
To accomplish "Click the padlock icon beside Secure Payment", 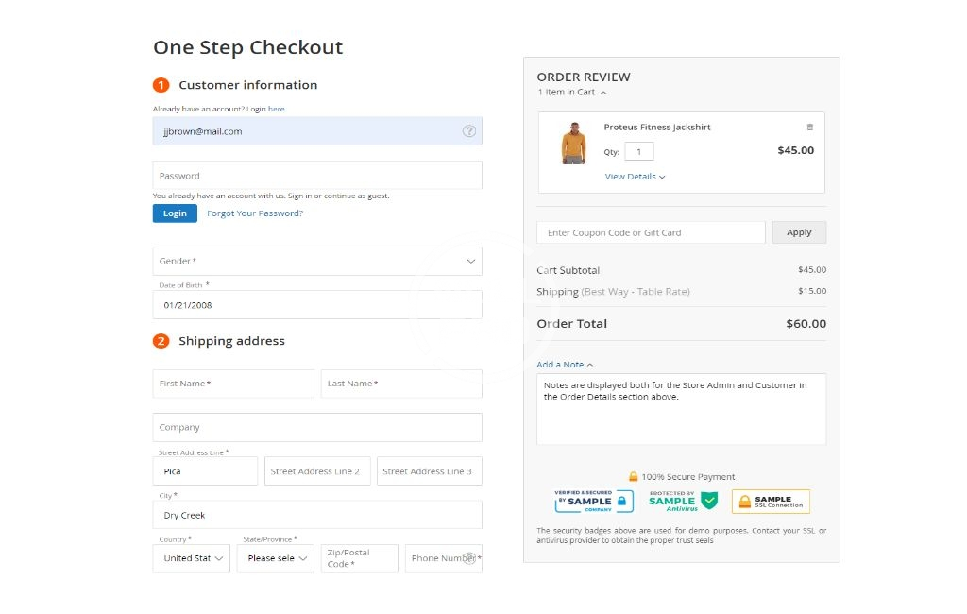I will (x=634, y=477).
